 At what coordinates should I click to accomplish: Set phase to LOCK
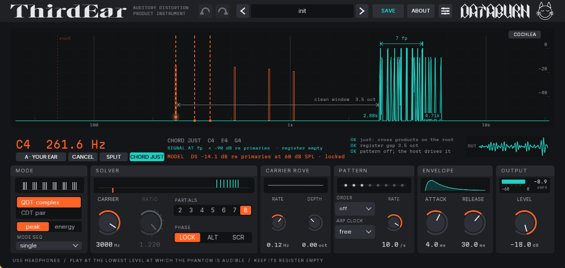187,237
